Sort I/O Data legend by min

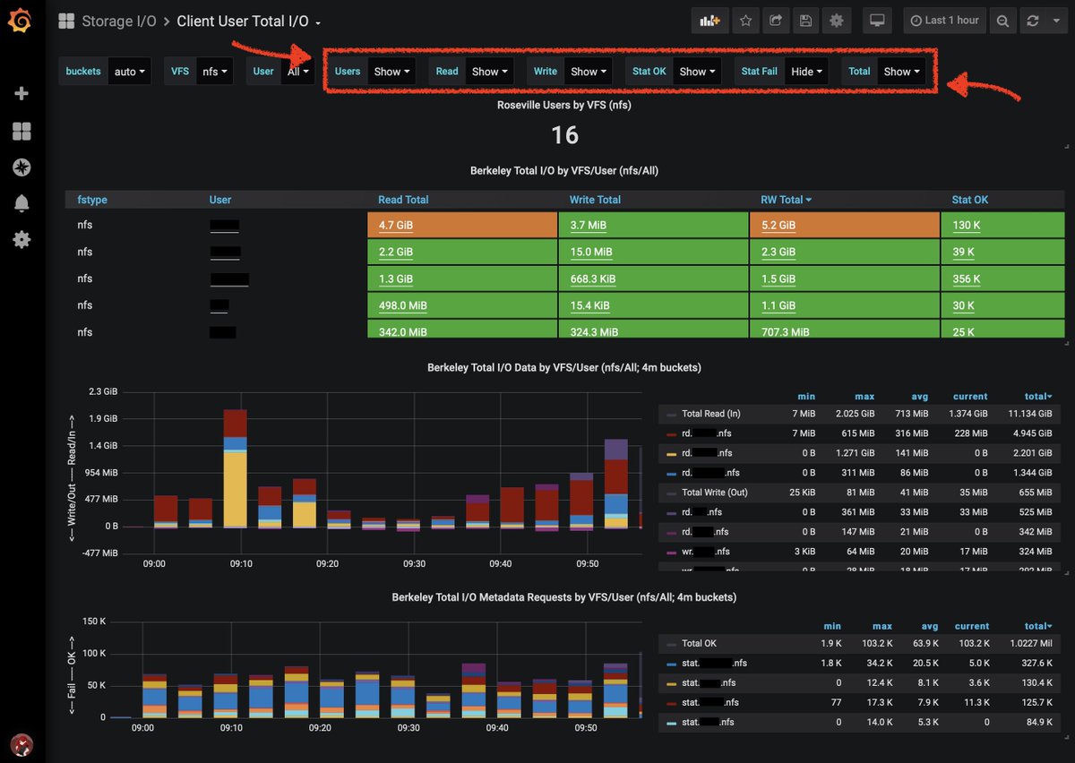coord(805,397)
